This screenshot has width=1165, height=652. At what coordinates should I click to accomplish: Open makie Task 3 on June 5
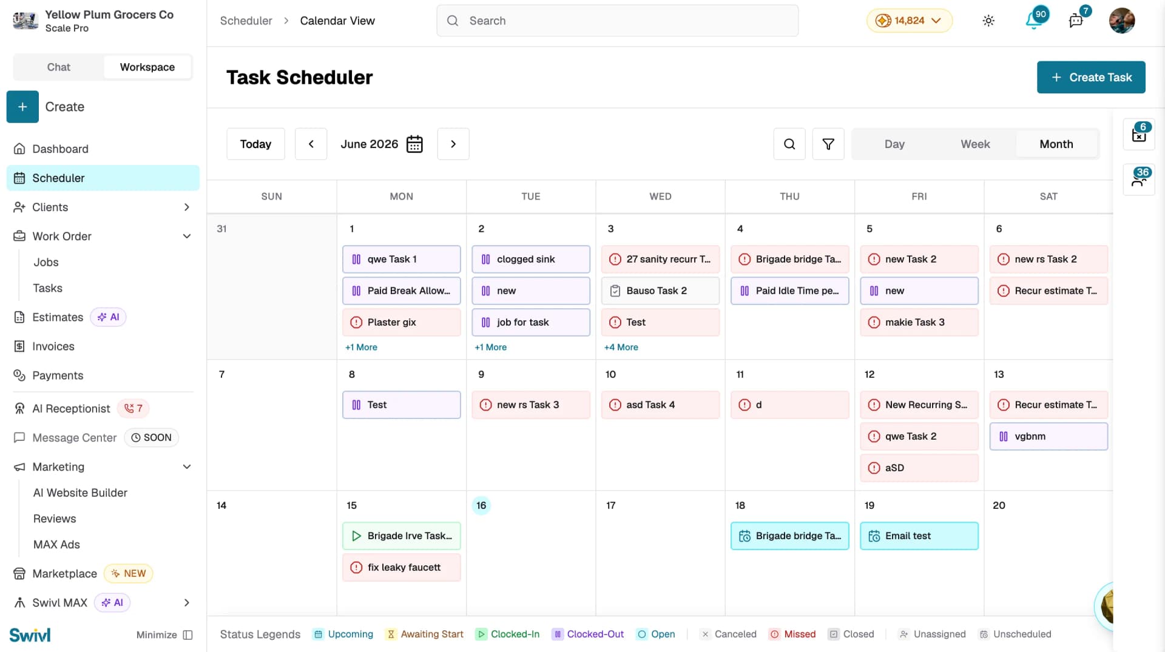point(919,323)
